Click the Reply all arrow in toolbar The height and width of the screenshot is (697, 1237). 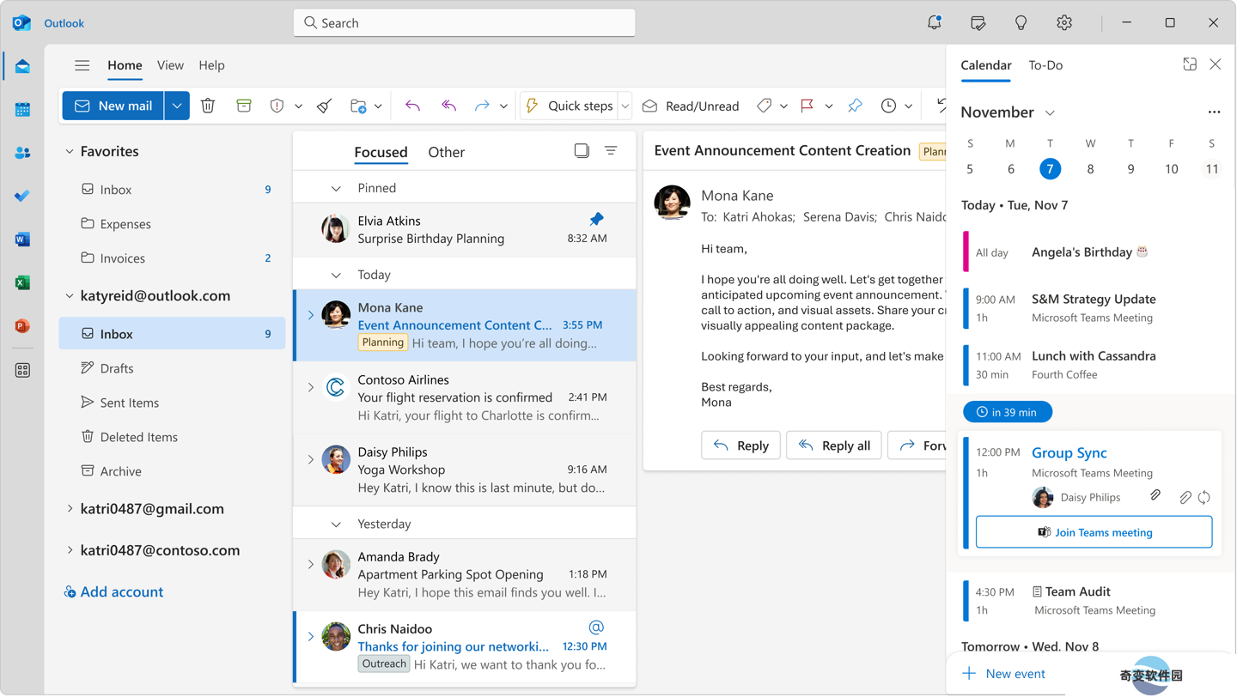point(448,106)
